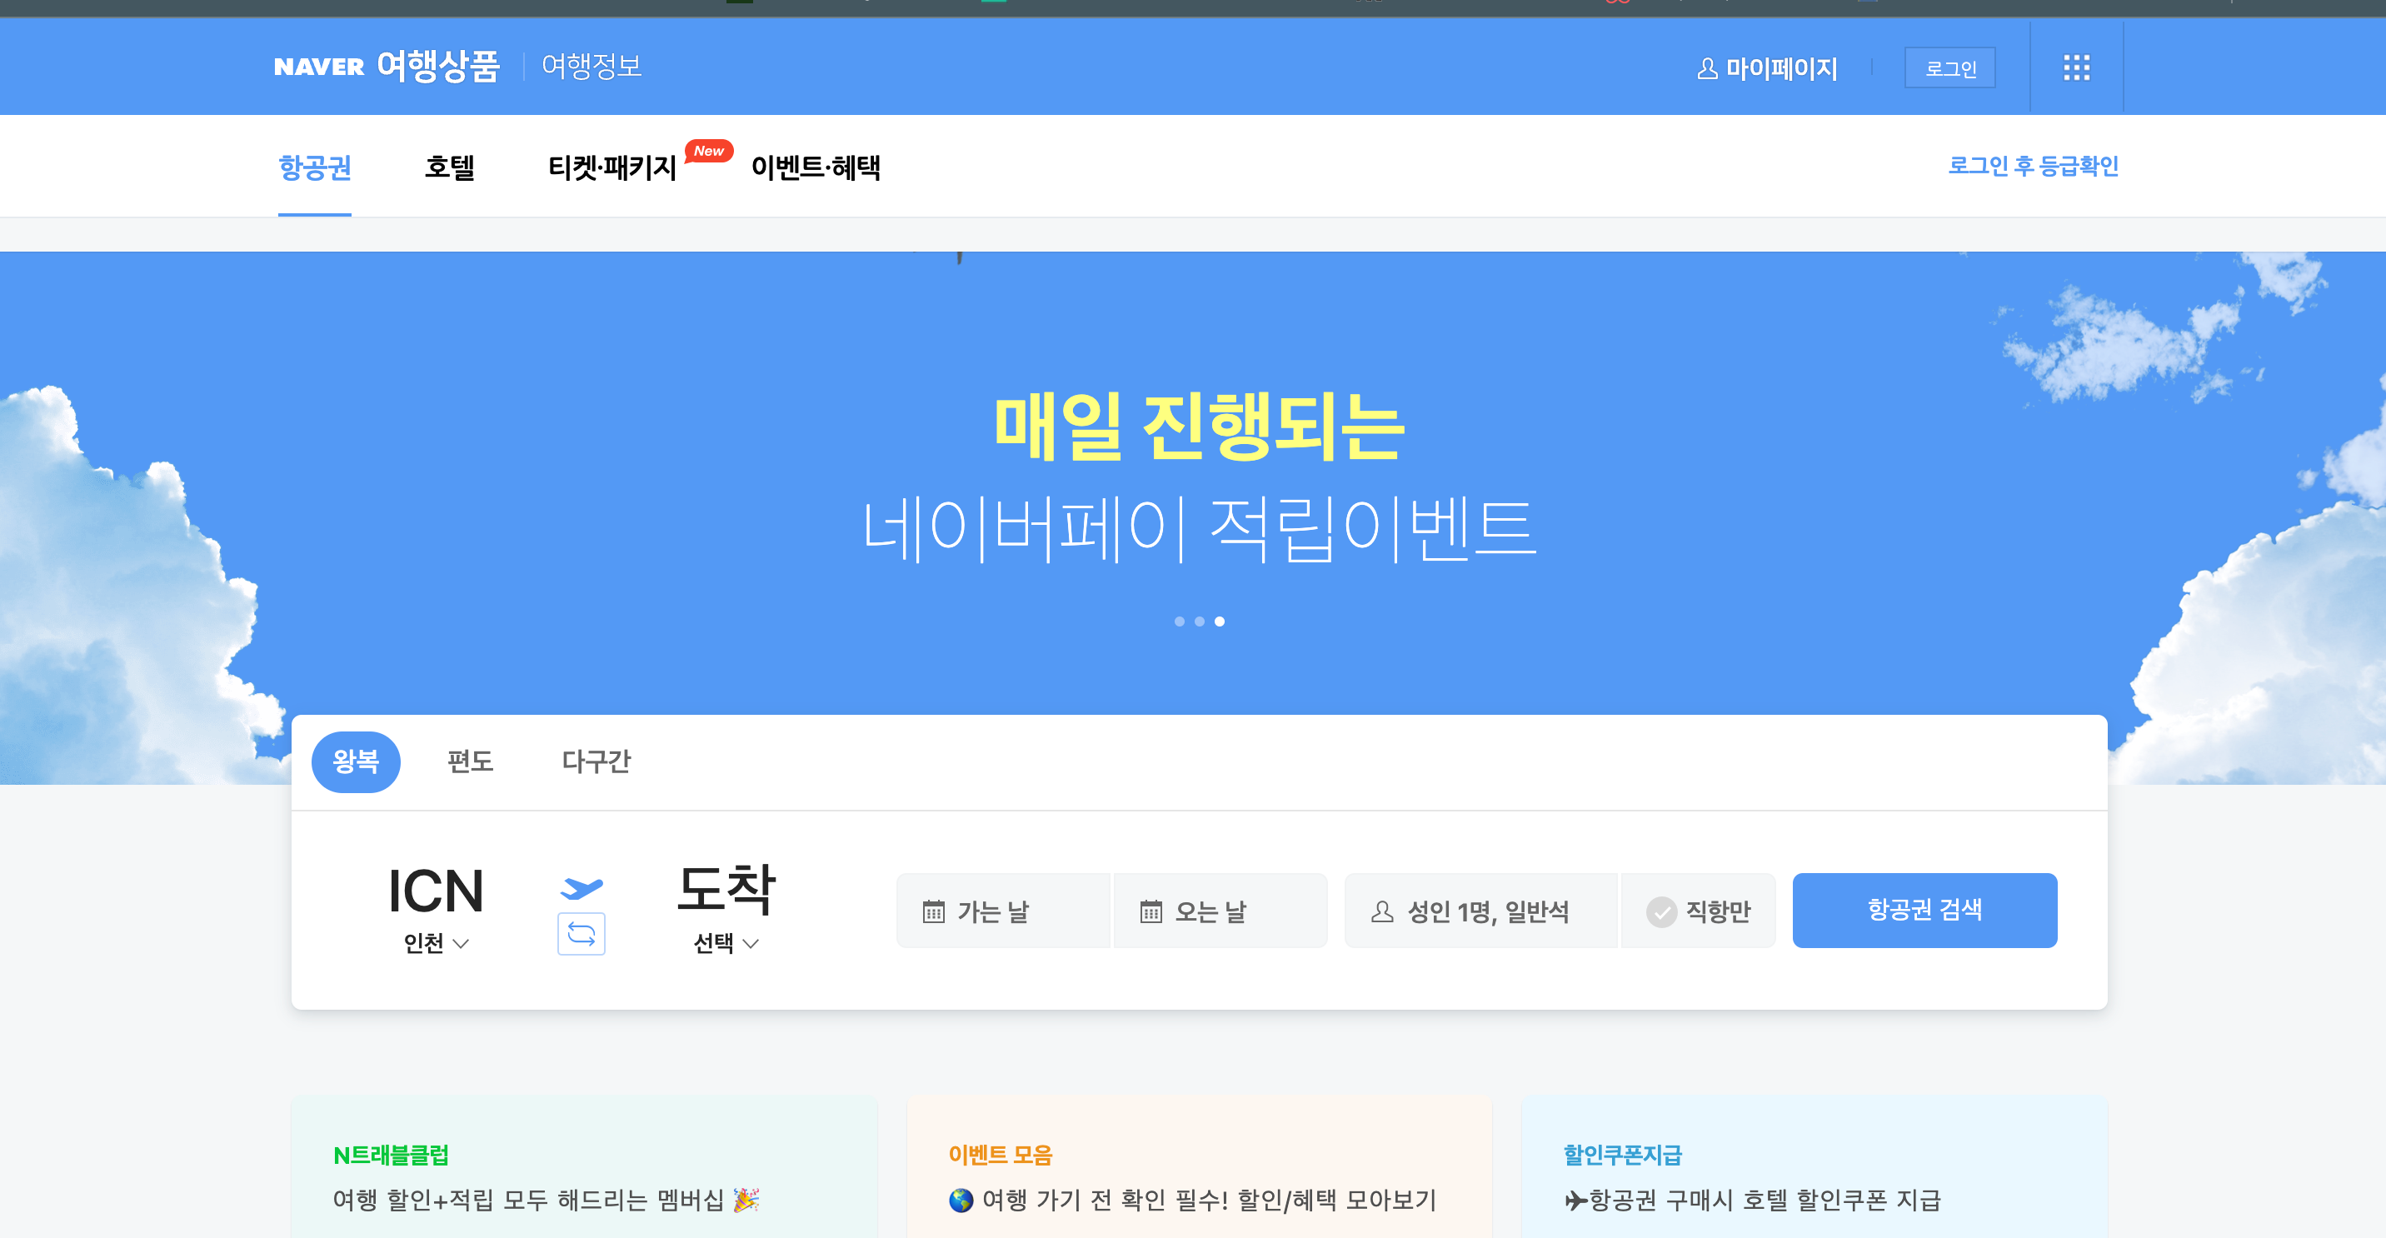The width and height of the screenshot is (2386, 1238).
Task: Click the swap departure and arrival icon
Action: (581, 933)
